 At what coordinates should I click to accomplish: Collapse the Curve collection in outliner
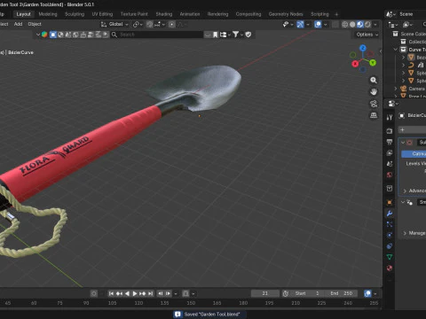click(396, 50)
